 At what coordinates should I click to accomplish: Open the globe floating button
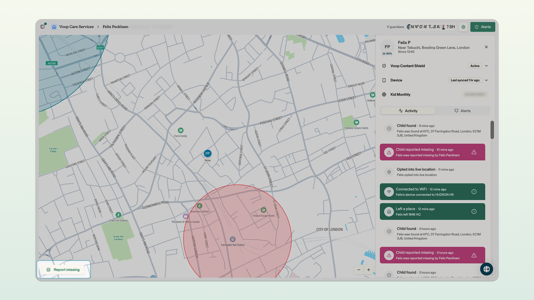pyautogui.click(x=486, y=269)
